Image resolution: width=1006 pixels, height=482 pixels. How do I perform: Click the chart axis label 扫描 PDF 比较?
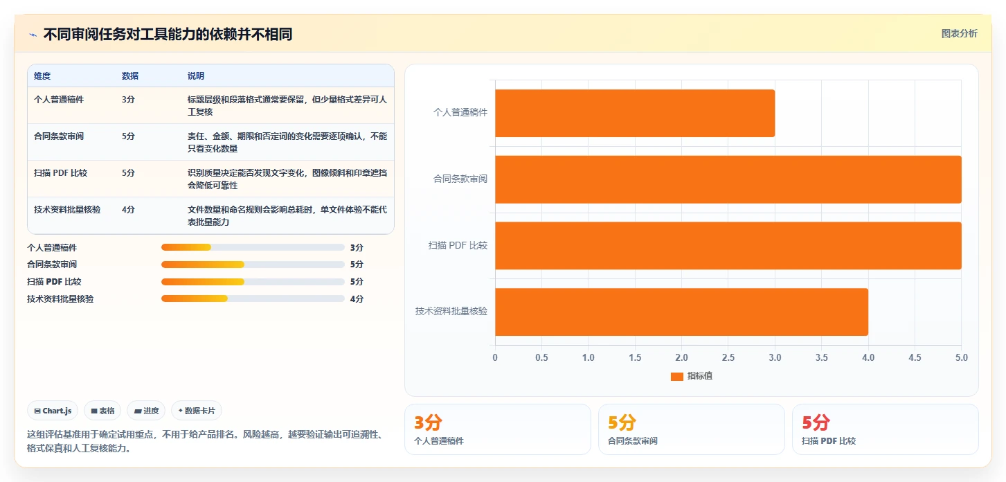point(458,245)
